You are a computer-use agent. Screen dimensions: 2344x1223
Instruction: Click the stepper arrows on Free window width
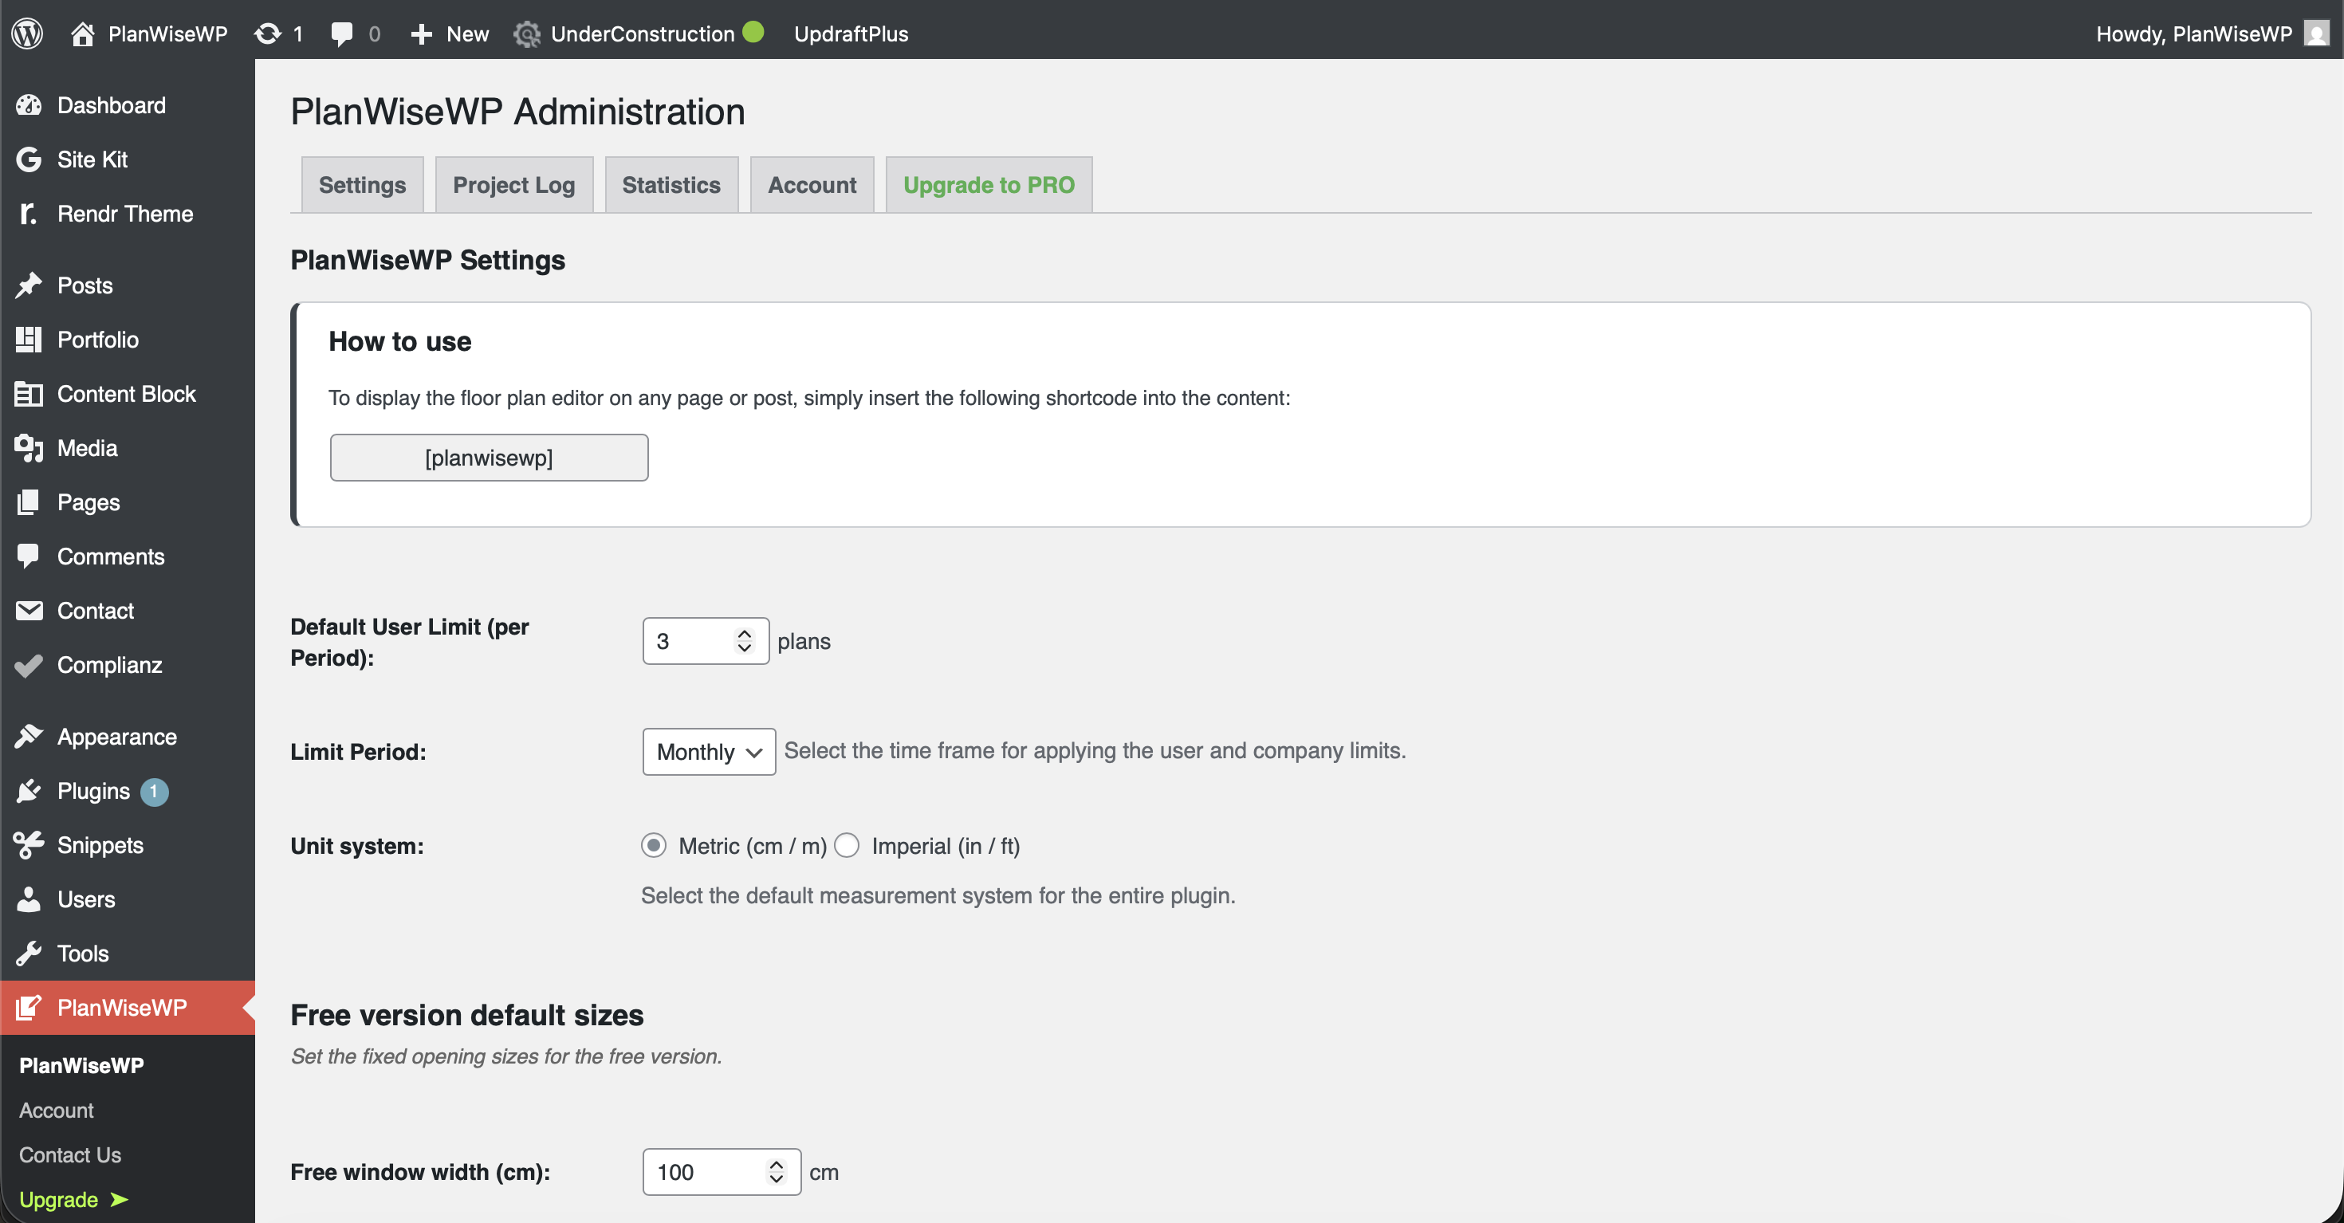pos(777,1171)
